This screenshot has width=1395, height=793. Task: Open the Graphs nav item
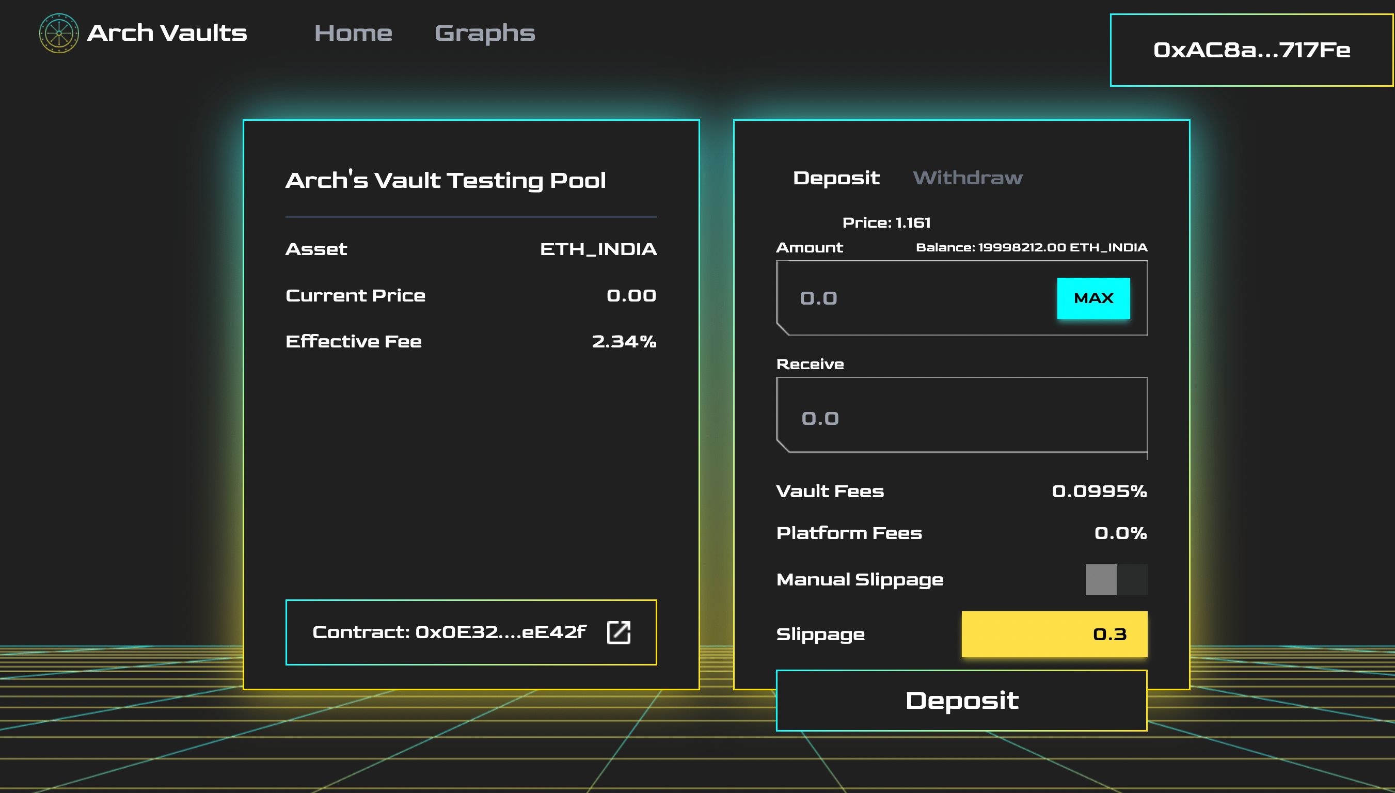click(485, 34)
